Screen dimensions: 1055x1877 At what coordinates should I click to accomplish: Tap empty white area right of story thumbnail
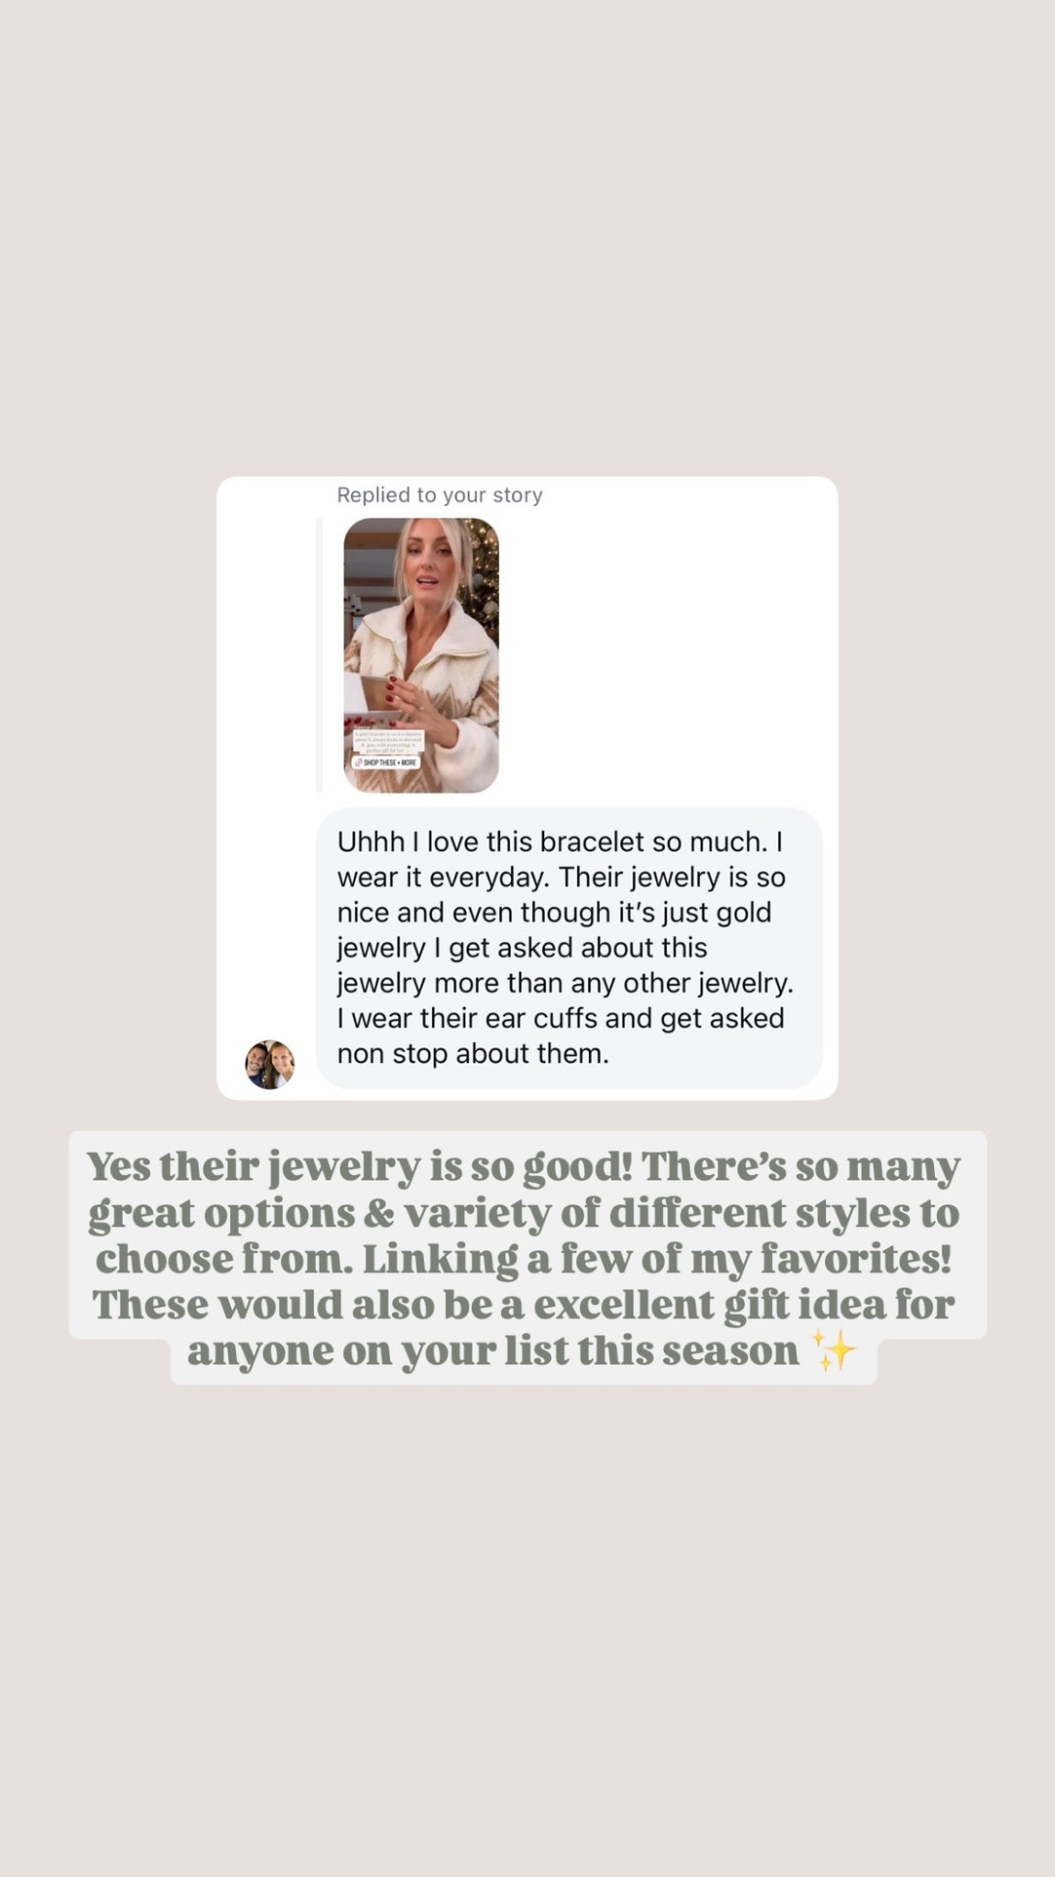coord(664,655)
